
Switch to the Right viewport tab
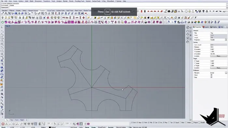[22, 120]
